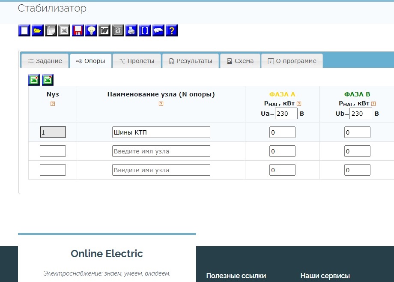The image size is (394, 282).
Task: Open the Пролеты tab
Action: point(137,61)
